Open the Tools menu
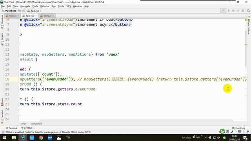 [61, 6]
